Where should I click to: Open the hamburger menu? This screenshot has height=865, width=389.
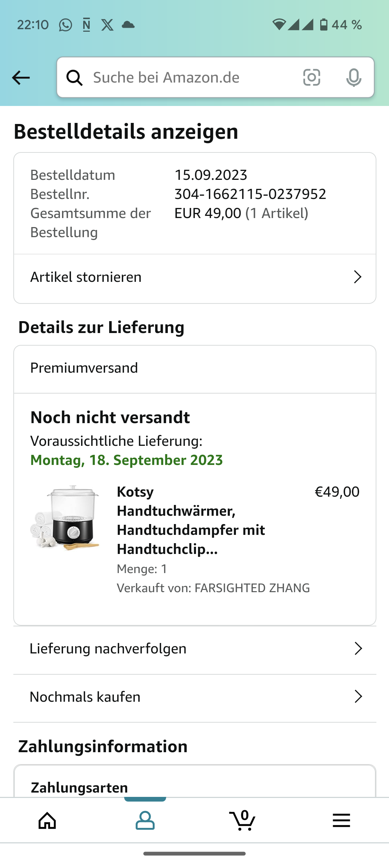pos(341,821)
